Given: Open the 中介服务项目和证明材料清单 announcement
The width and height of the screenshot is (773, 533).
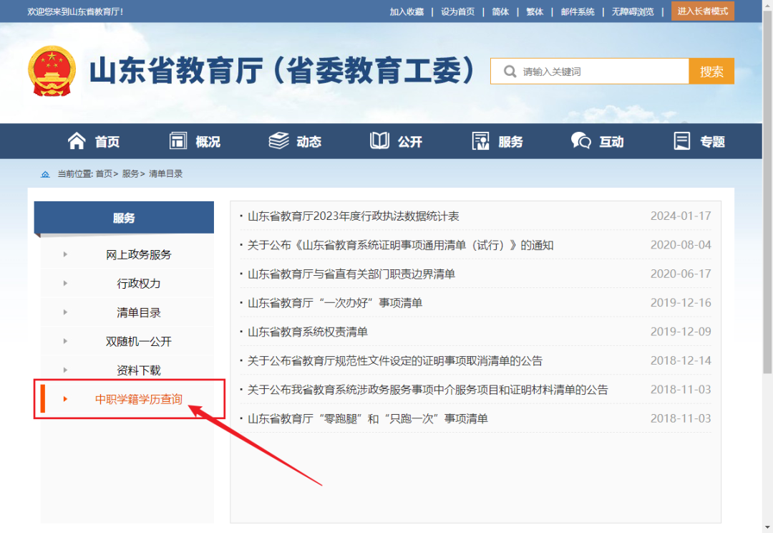Looking at the screenshot, I should (428, 390).
